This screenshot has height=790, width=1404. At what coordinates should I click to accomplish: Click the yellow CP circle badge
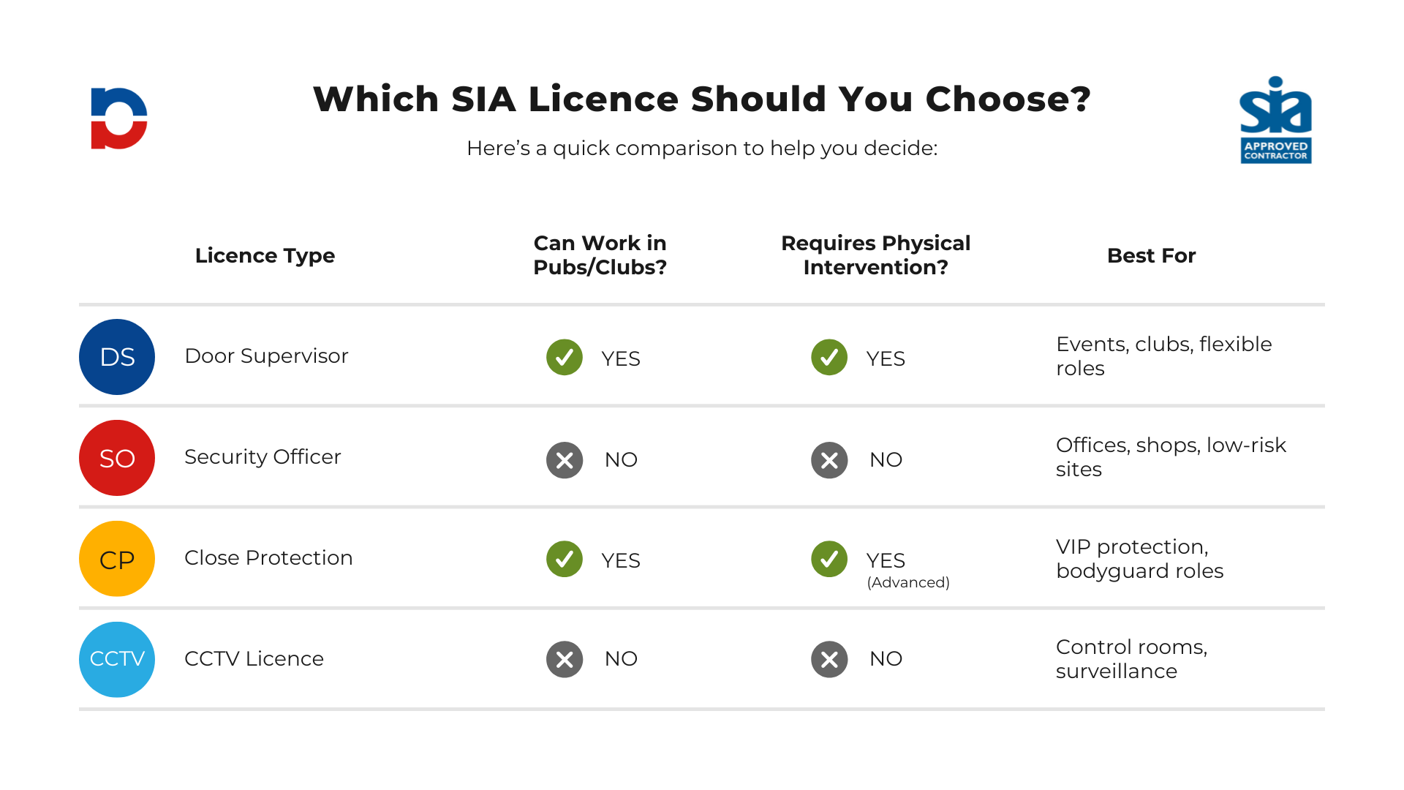tap(117, 559)
